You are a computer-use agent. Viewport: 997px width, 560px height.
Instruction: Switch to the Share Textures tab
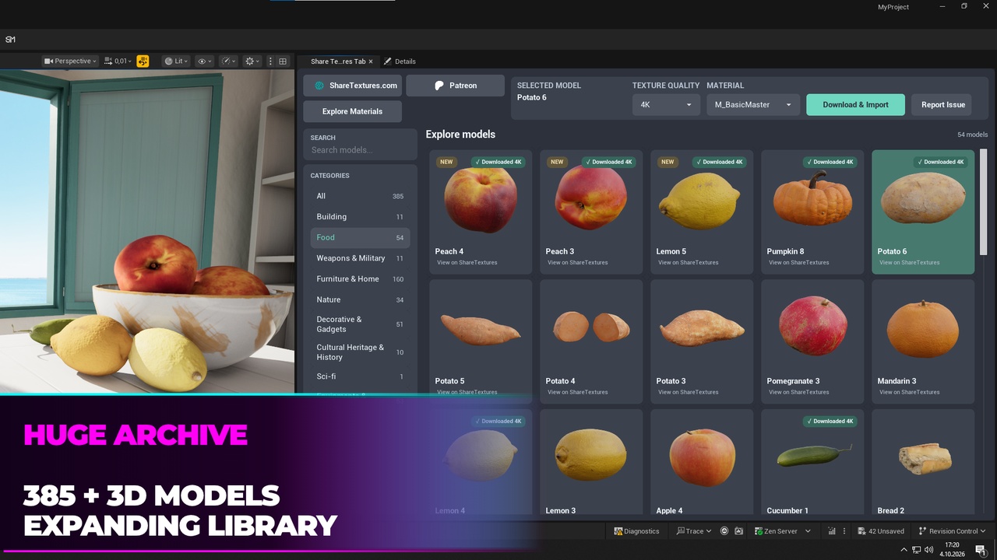point(337,61)
